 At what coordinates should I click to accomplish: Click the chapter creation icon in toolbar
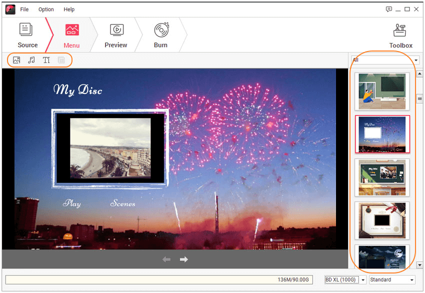click(x=61, y=60)
